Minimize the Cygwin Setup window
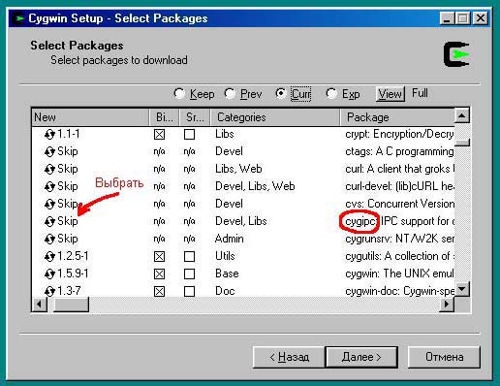 448,18
